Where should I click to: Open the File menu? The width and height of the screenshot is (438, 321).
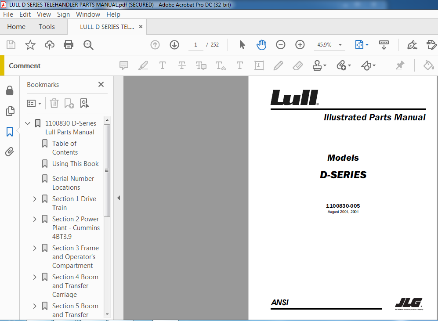[8, 14]
